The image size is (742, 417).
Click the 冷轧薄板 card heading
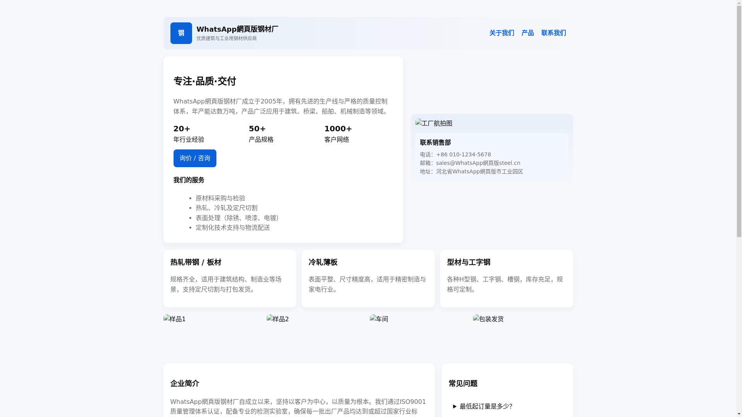coord(323,262)
